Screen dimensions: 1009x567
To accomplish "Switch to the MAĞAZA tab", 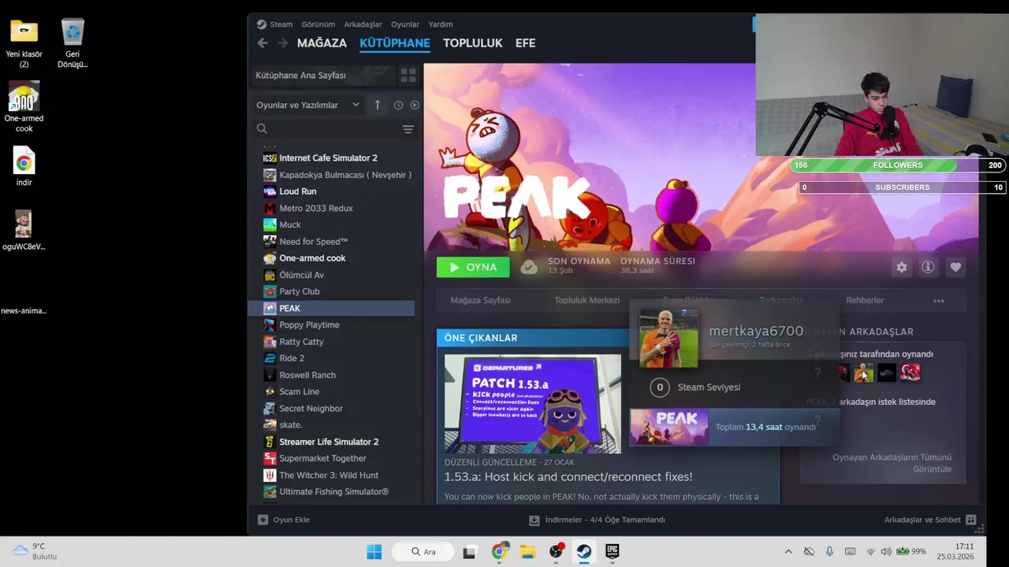I will point(322,43).
